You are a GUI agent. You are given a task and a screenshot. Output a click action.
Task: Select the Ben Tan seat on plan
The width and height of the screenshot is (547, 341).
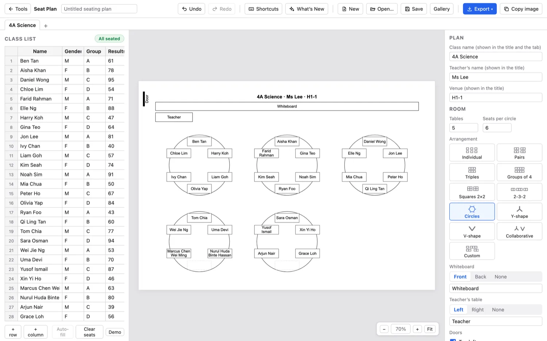point(199,142)
